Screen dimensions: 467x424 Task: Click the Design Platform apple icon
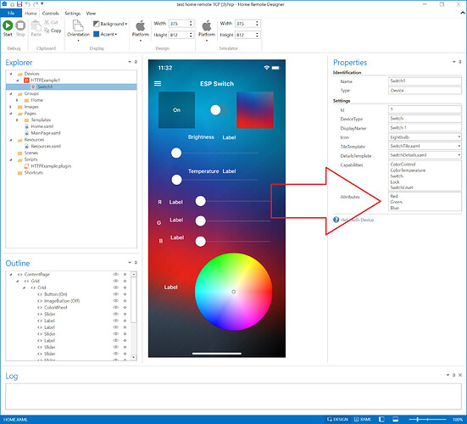point(141,26)
